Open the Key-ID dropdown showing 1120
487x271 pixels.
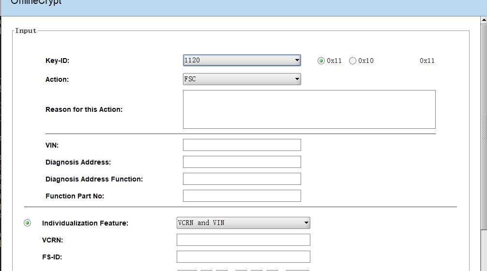(x=242, y=60)
